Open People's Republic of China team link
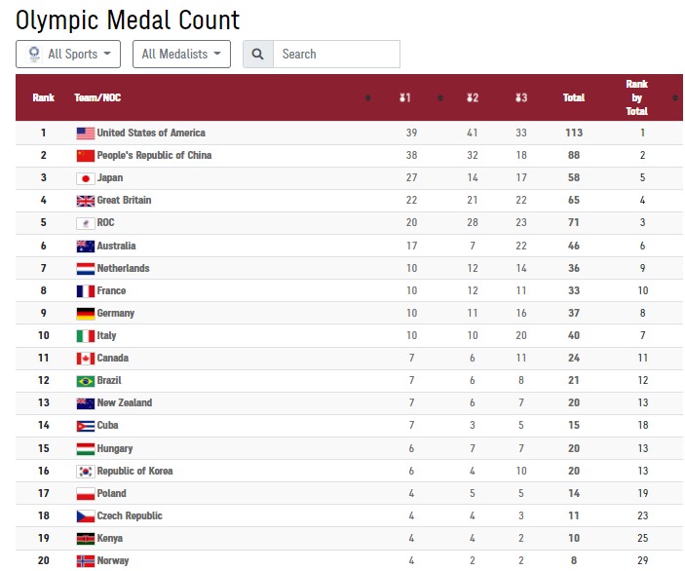 [154, 156]
